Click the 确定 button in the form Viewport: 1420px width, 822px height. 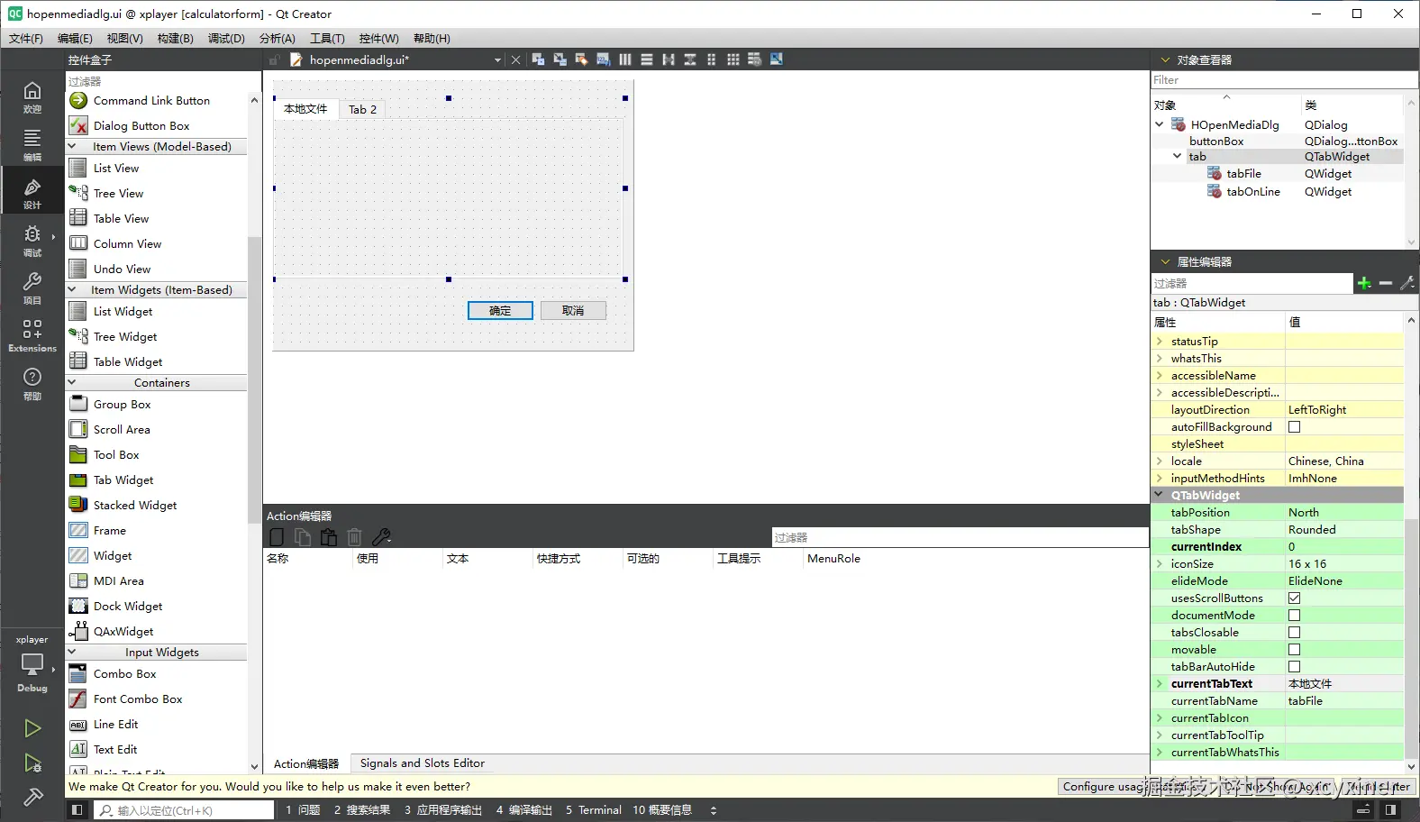click(500, 311)
